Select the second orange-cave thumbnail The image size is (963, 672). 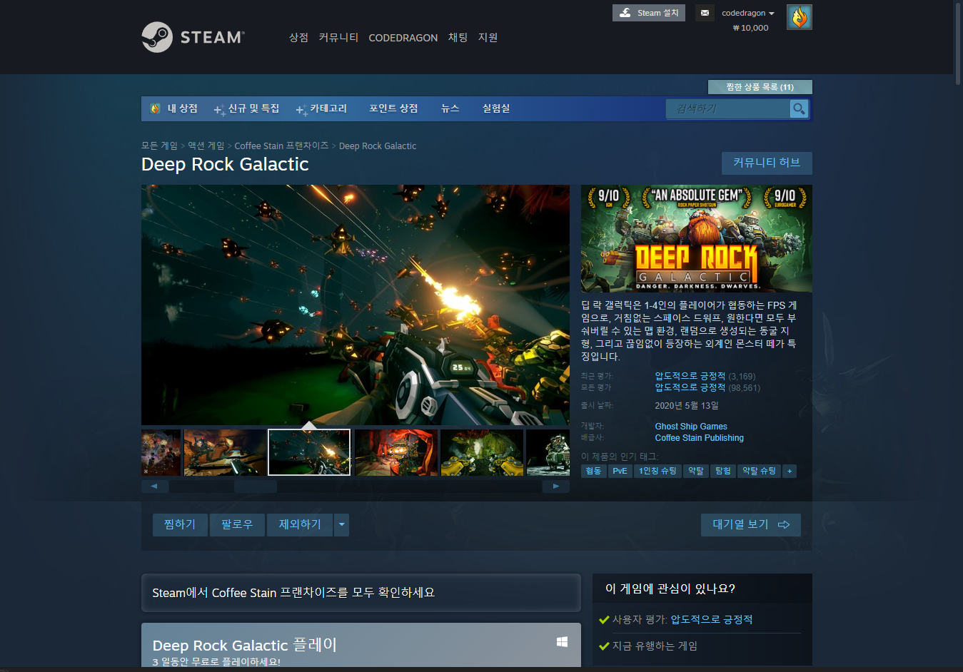click(x=224, y=452)
